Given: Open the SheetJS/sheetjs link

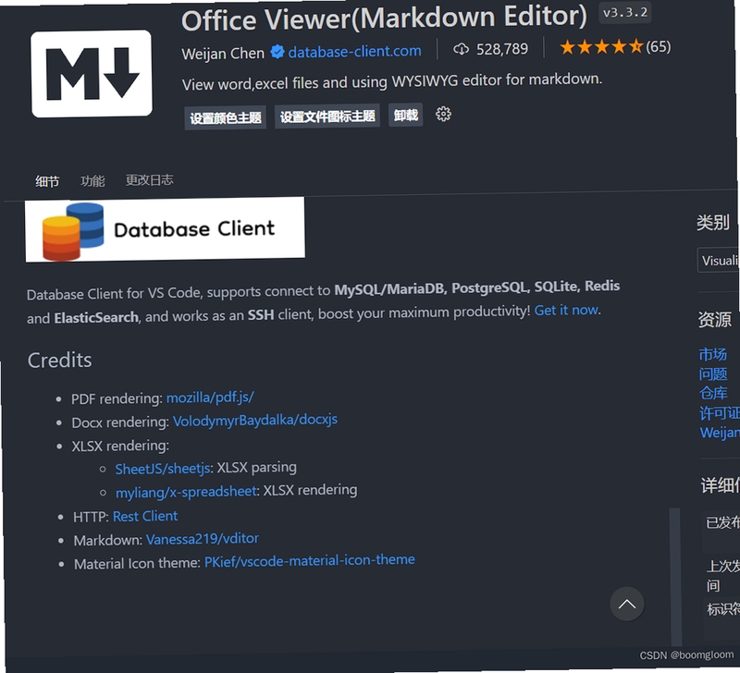Looking at the screenshot, I should point(163,469).
